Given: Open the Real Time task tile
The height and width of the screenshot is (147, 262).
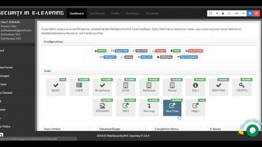Looking at the screenshot, I should click(172, 108).
